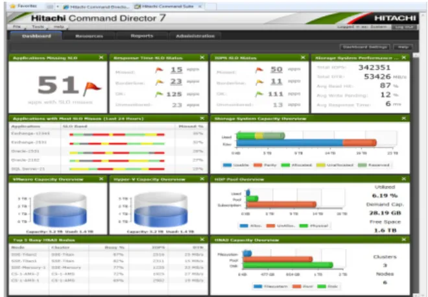Click the orange Subscription bar in HDP Pool
The image size is (428, 297).
[x=281, y=204]
